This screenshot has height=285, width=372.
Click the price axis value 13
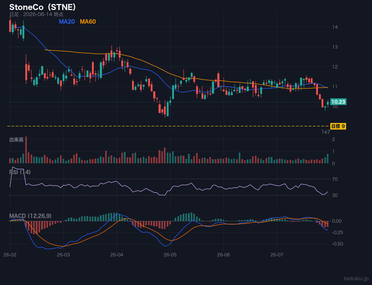[x=335, y=47]
